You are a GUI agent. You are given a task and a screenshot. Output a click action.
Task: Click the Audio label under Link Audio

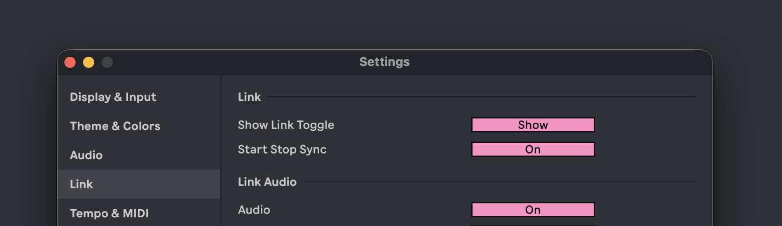coord(254,210)
